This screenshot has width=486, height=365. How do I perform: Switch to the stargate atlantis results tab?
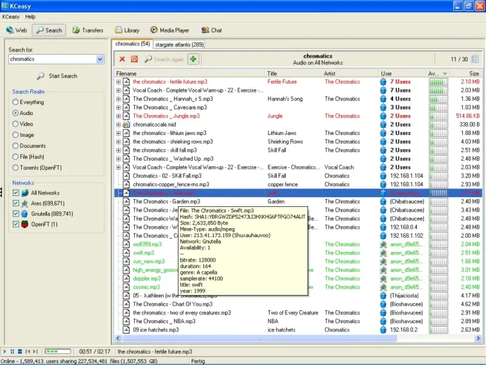pyautogui.click(x=179, y=44)
